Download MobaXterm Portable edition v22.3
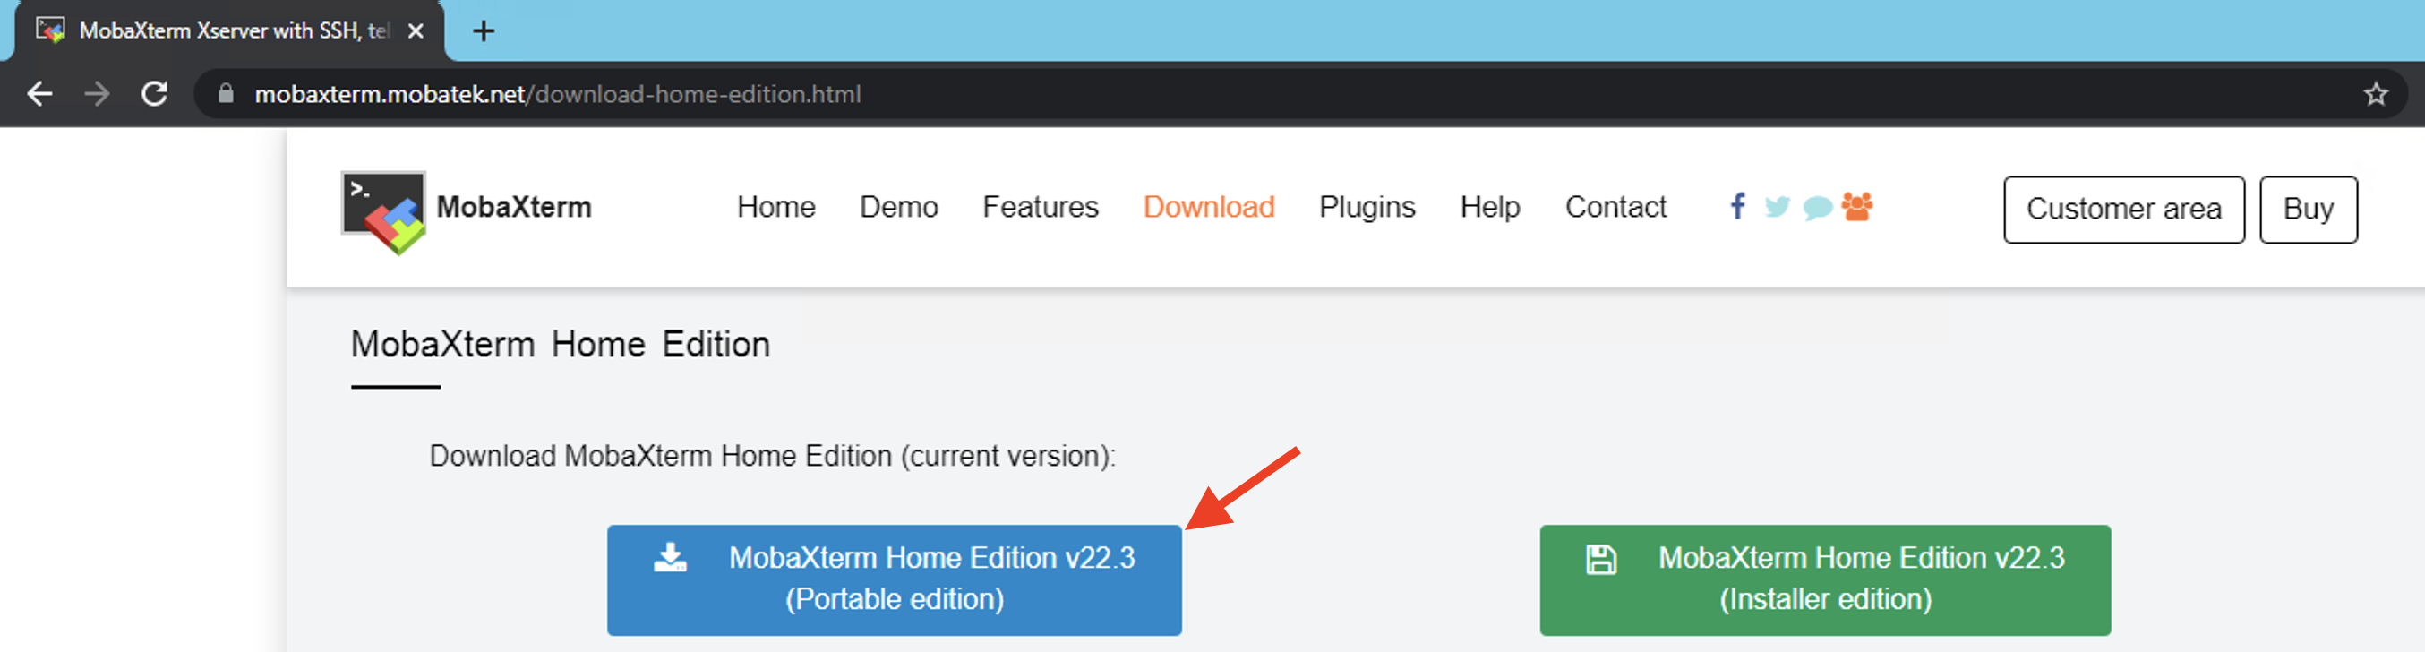 tap(894, 579)
